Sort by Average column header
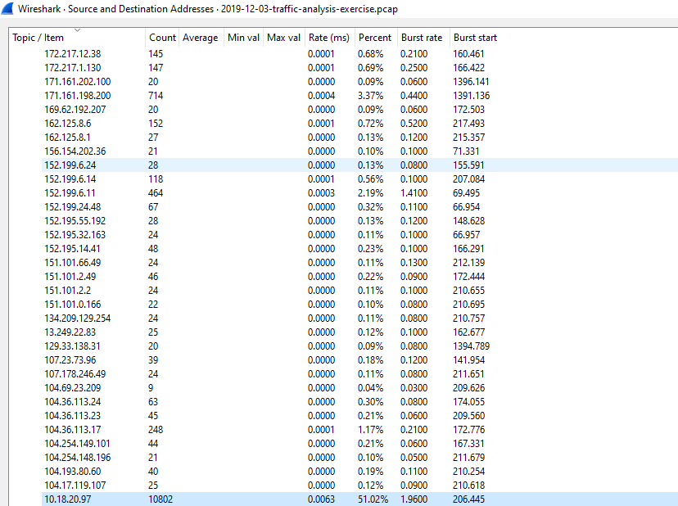This screenshot has height=506, width=678. (x=201, y=38)
